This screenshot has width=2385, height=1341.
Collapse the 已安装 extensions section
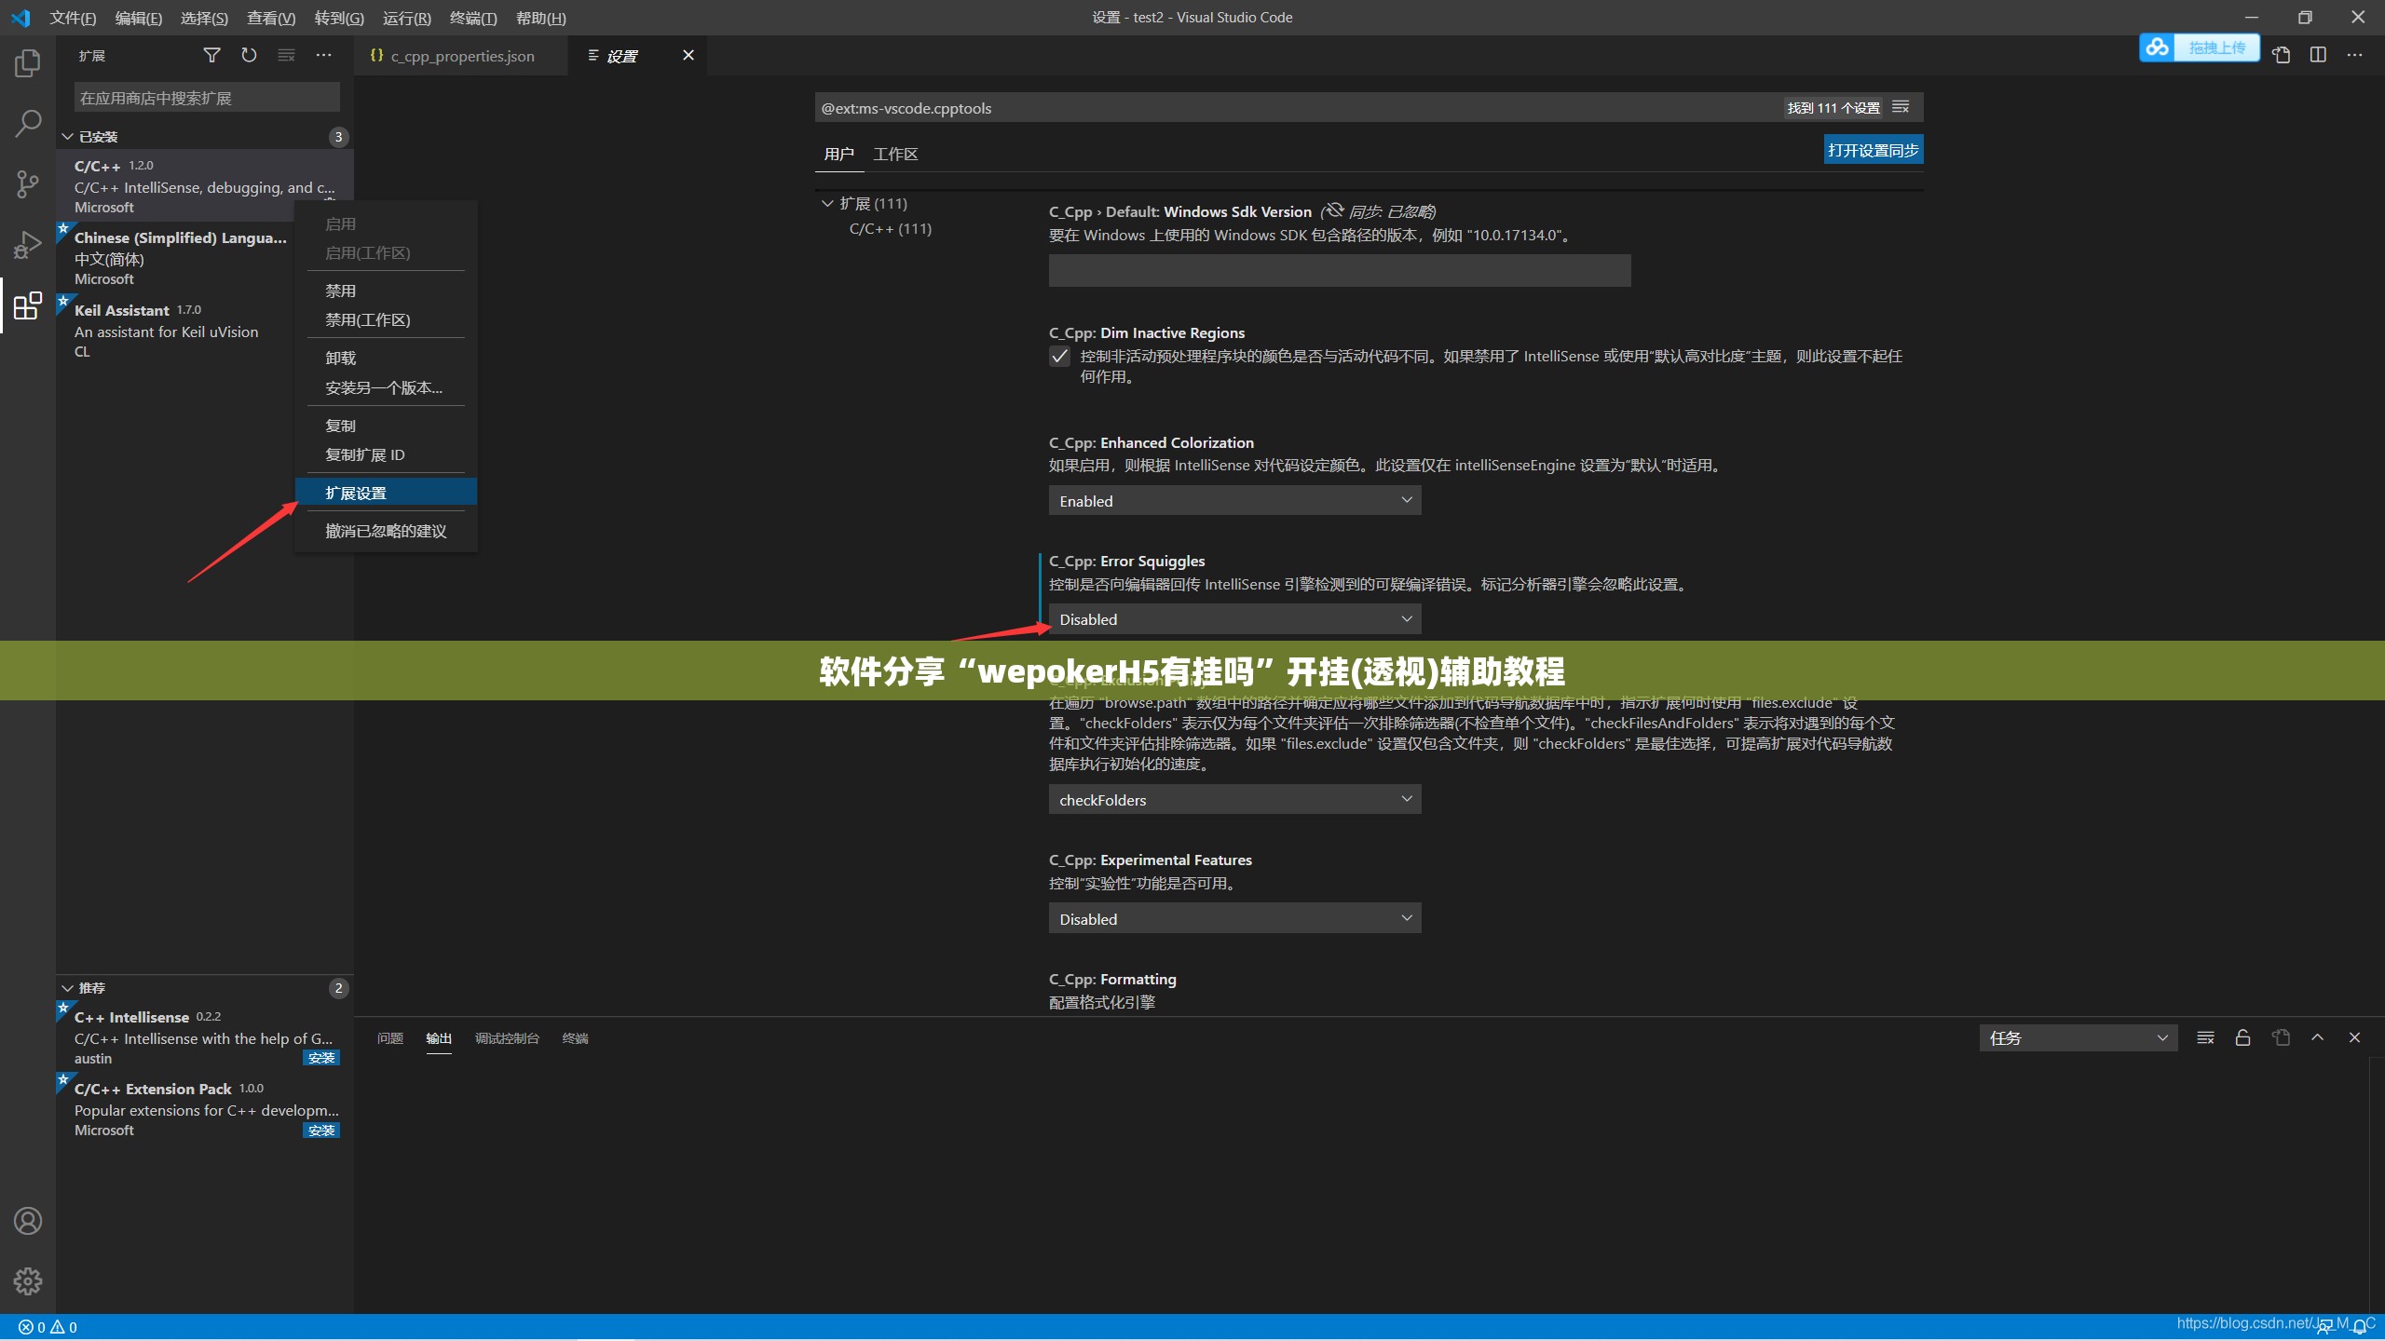click(x=67, y=137)
